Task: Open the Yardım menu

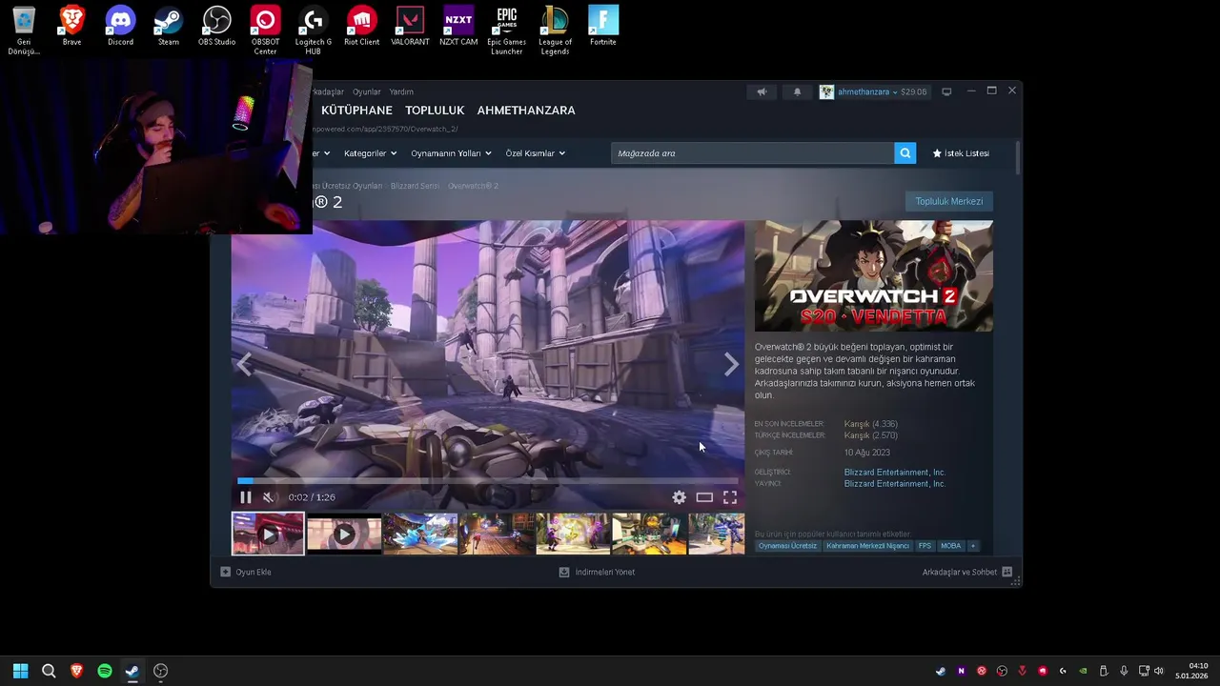Action: 401,92
